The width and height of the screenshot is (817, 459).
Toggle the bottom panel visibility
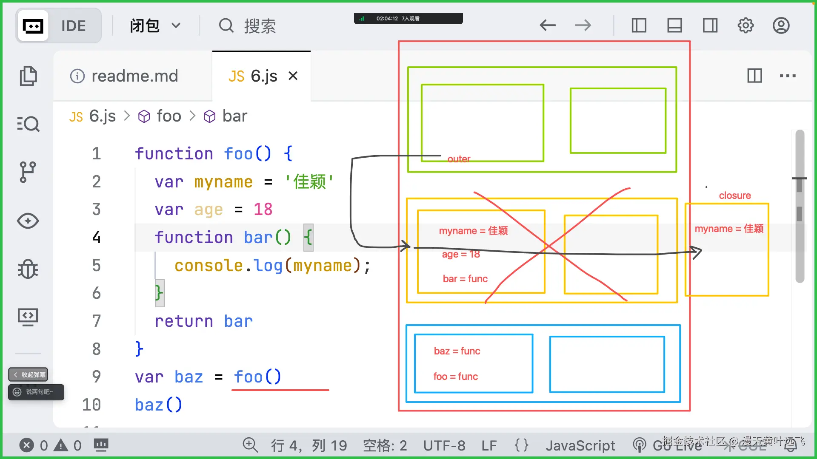pos(674,25)
